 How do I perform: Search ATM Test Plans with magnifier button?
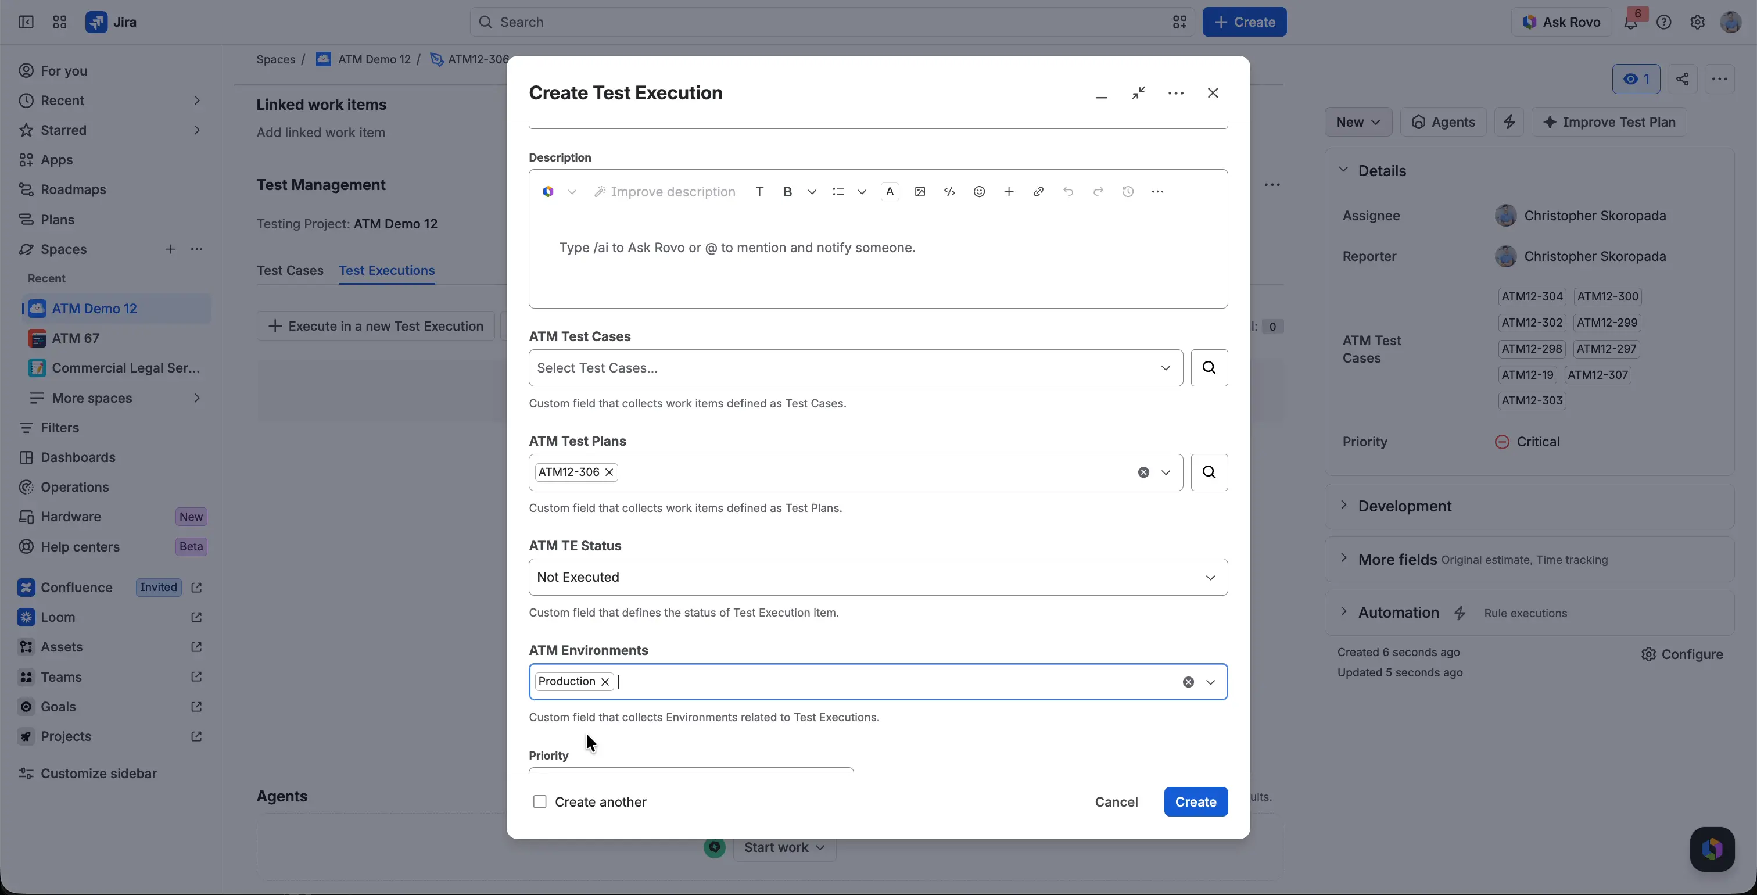point(1209,472)
